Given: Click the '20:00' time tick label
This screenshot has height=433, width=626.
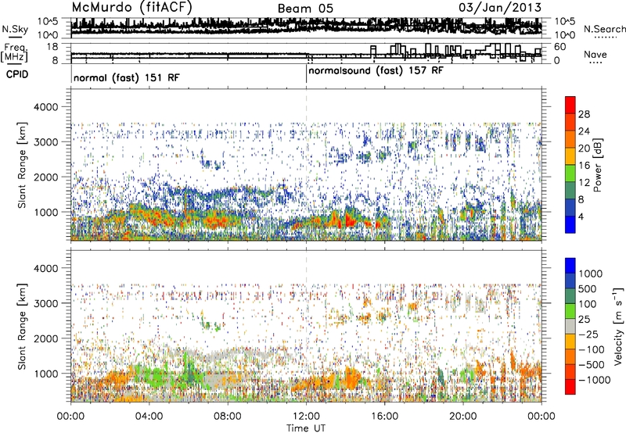Looking at the screenshot, I should point(463,417).
